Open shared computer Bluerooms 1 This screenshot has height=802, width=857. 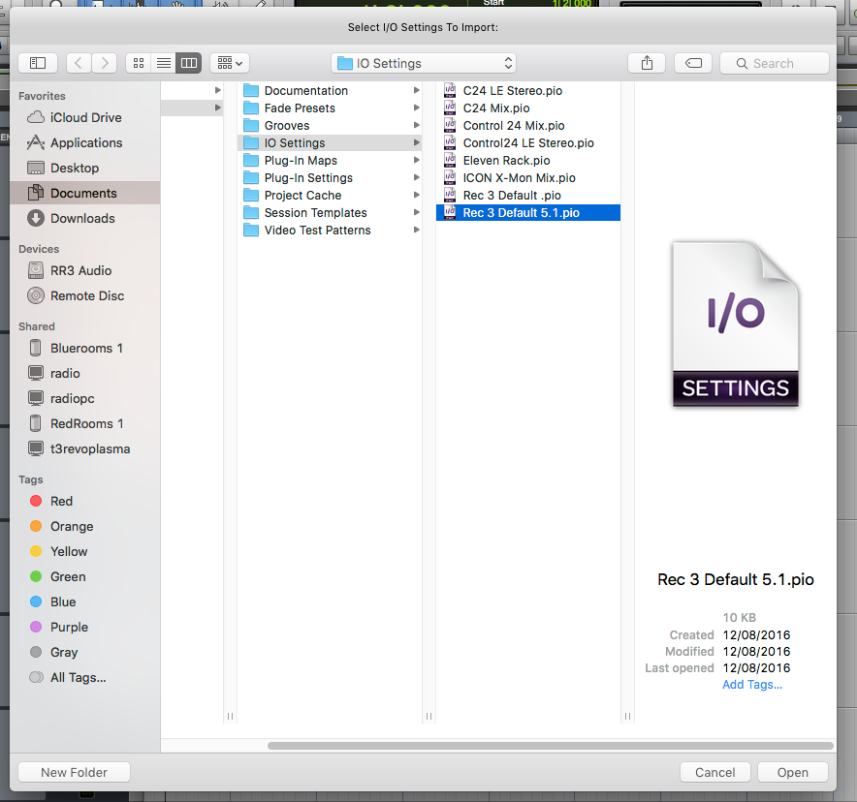click(x=84, y=348)
